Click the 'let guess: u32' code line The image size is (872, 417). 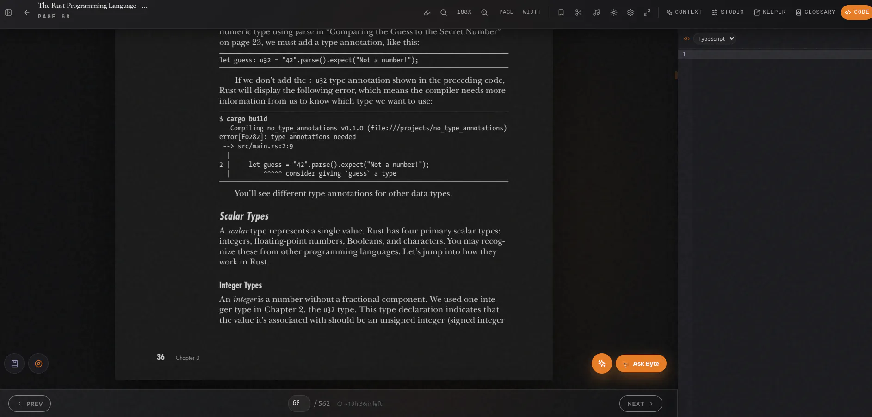pyautogui.click(x=319, y=60)
